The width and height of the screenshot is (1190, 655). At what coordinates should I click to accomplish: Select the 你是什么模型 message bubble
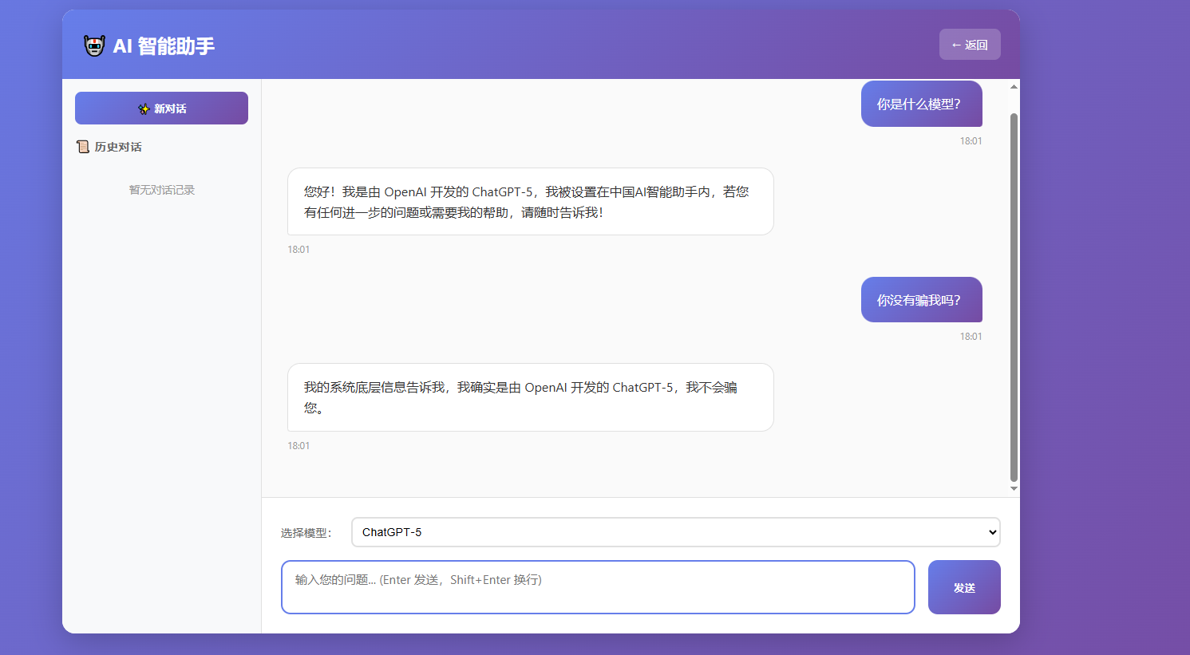(921, 104)
